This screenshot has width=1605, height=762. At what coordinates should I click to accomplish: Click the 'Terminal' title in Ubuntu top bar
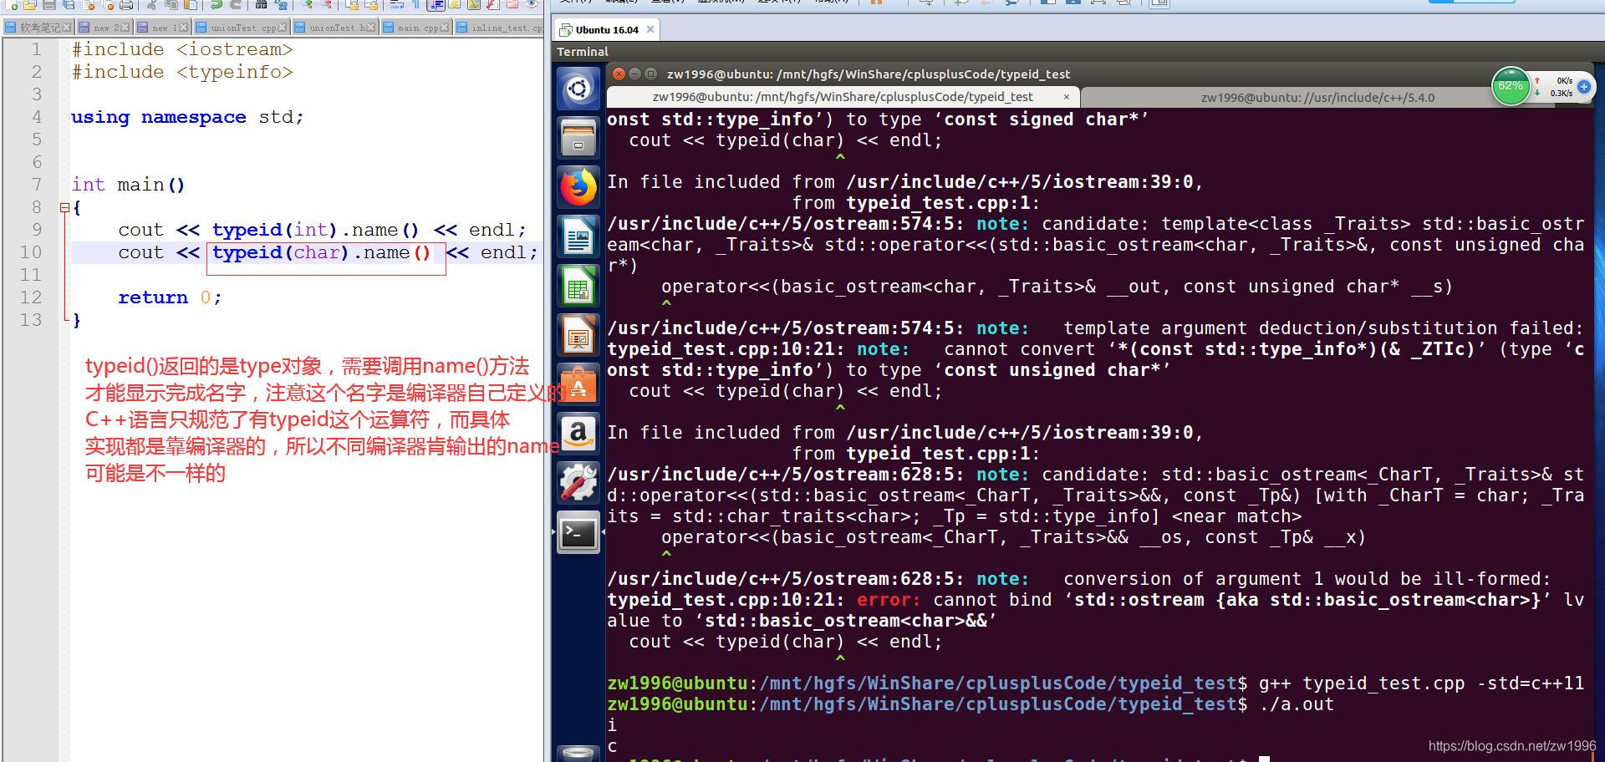[x=583, y=52]
